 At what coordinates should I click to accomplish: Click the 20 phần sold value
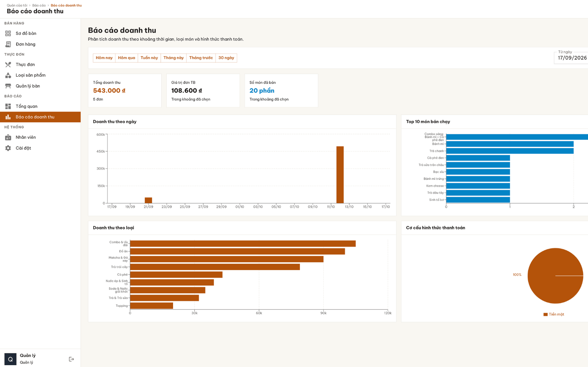point(262,91)
